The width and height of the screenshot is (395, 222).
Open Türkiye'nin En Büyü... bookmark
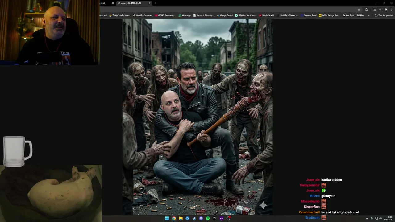click(119, 15)
